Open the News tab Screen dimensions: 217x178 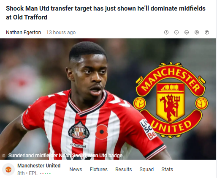76,170
